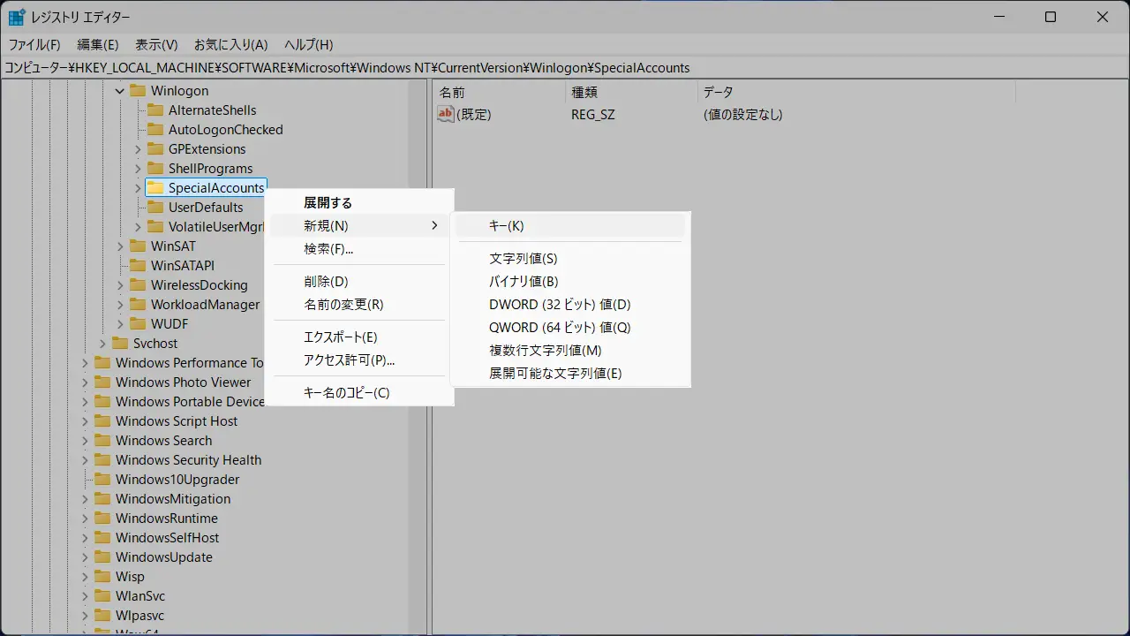Select the UserDefaults key in tree
1130x636 pixels.
(206, 208)
